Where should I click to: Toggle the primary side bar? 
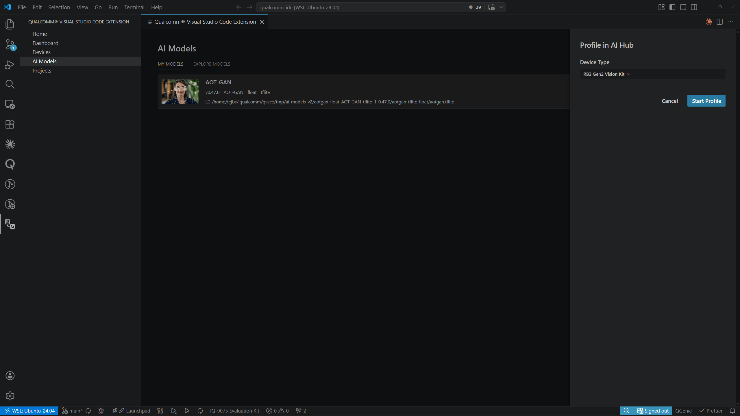coord(672,7)
